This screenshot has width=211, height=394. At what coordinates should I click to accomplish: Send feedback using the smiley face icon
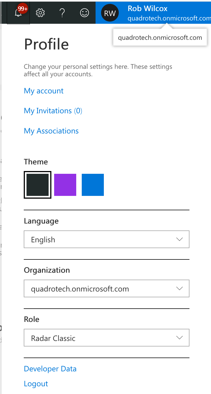(x=85, y=12)
